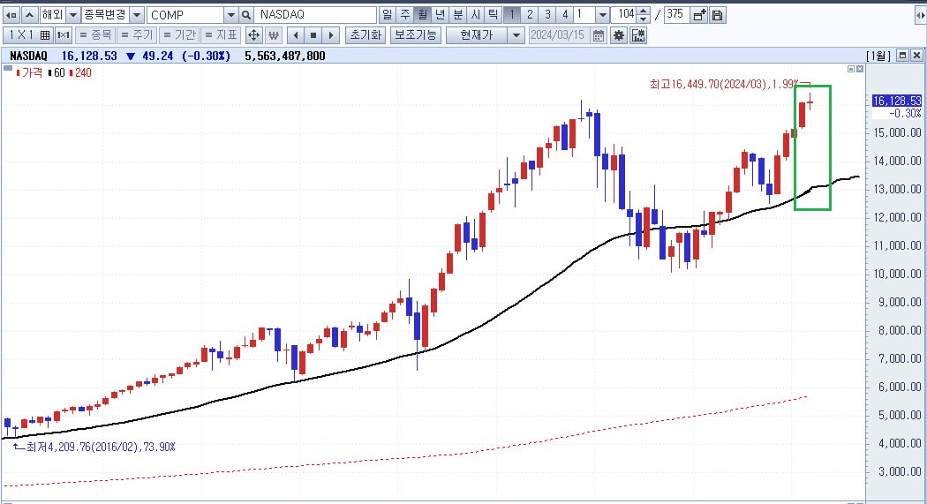Open chart settings gear icon
This screenshot has height=504, width=927.
click(618, 35)
